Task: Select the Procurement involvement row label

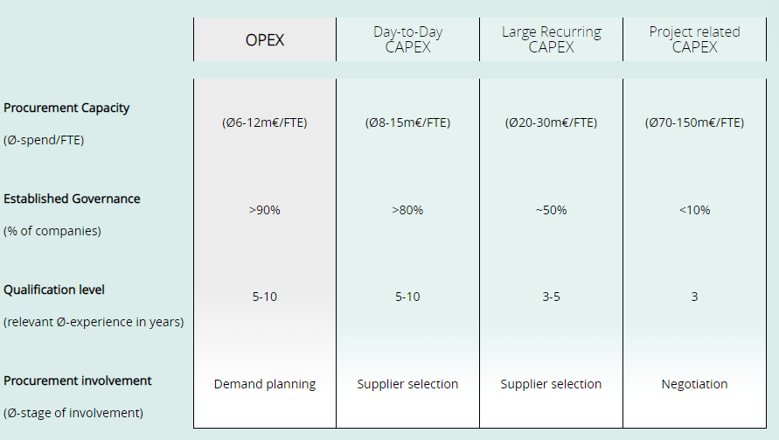Action: [78, 381]
